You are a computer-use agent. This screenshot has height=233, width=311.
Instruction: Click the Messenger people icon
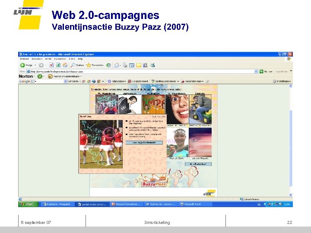coord(152,65)
